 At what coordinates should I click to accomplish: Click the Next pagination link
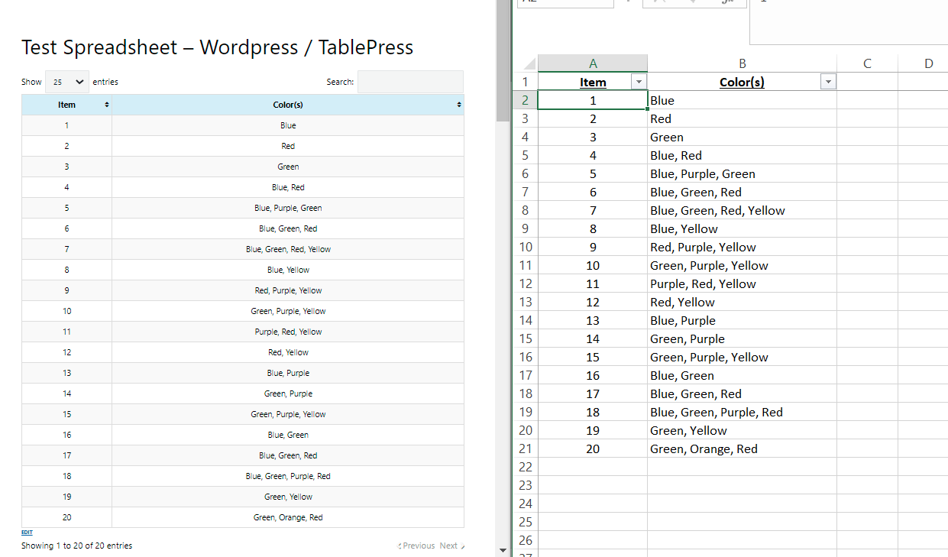pos(450,546)
